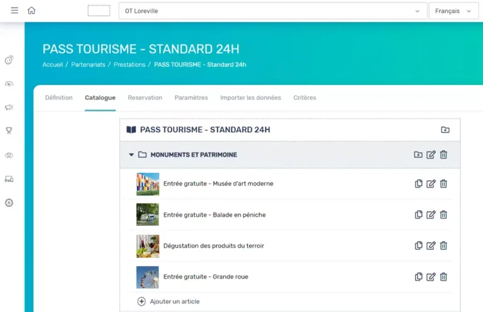Screen dimensions: 483x312
Task: Select Entrée gratuite - Musée d'art moderne text
Action: (x=218, y=184)
